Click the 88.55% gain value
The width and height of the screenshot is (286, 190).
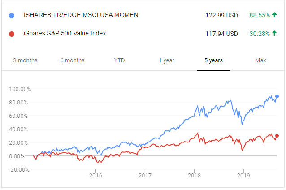tap(260, 15)
